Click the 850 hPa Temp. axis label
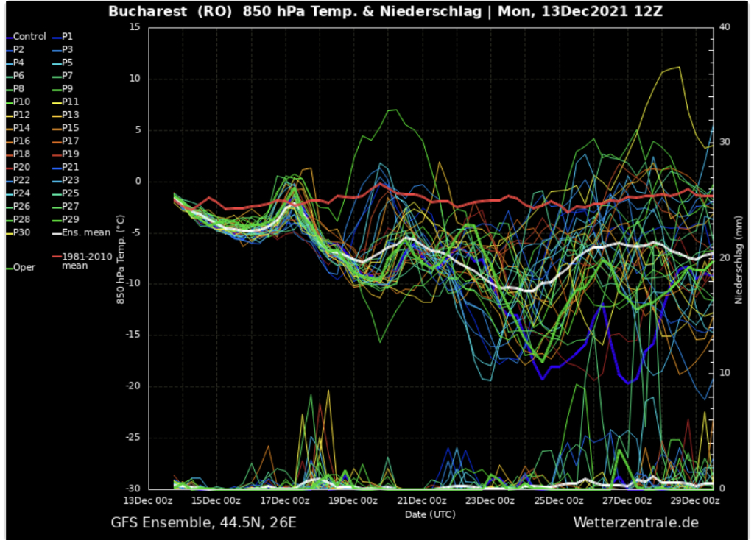 (x=119, y=258)
